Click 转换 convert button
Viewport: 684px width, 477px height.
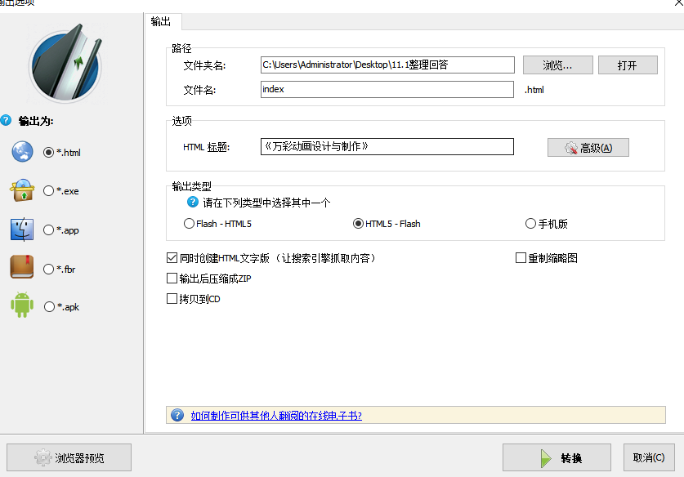(x=557, y=458)
